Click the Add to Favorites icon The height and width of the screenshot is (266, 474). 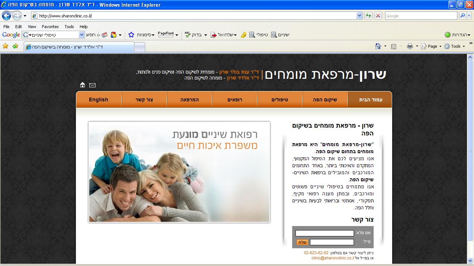15,46
